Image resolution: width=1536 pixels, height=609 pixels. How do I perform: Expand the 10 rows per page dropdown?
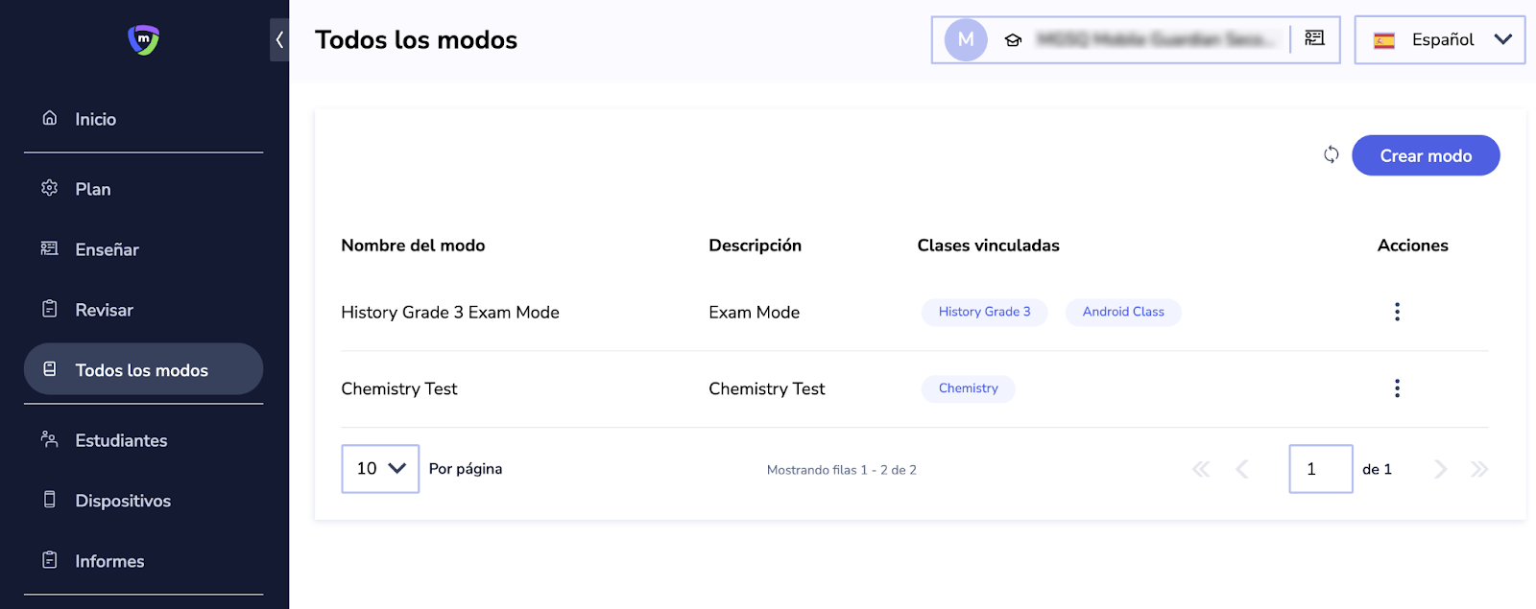click(380, 469)
